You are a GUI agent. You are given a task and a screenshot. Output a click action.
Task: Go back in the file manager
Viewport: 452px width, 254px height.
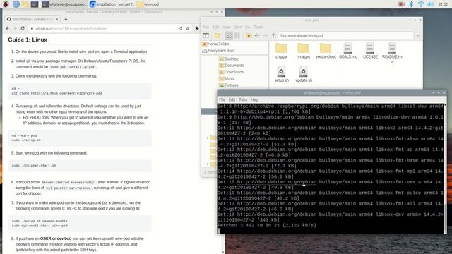click(x=257, y=35)
